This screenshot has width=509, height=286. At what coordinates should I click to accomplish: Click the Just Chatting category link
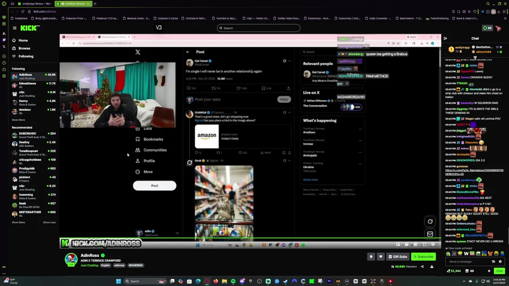click(89, 265)
